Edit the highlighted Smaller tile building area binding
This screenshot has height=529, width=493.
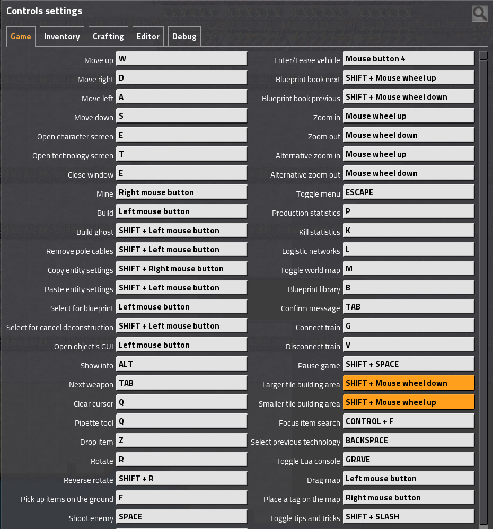[x=408, y=402]
